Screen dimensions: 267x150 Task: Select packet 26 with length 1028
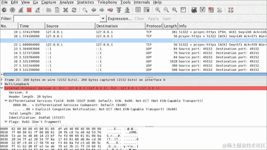pos(133,61)
